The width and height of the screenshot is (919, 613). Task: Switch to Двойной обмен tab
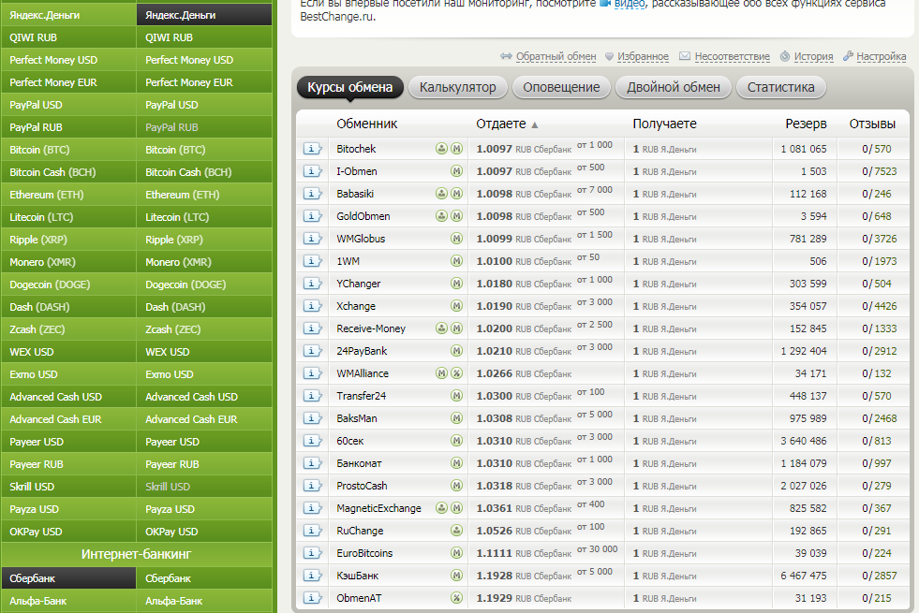click(x=674, y=87)
